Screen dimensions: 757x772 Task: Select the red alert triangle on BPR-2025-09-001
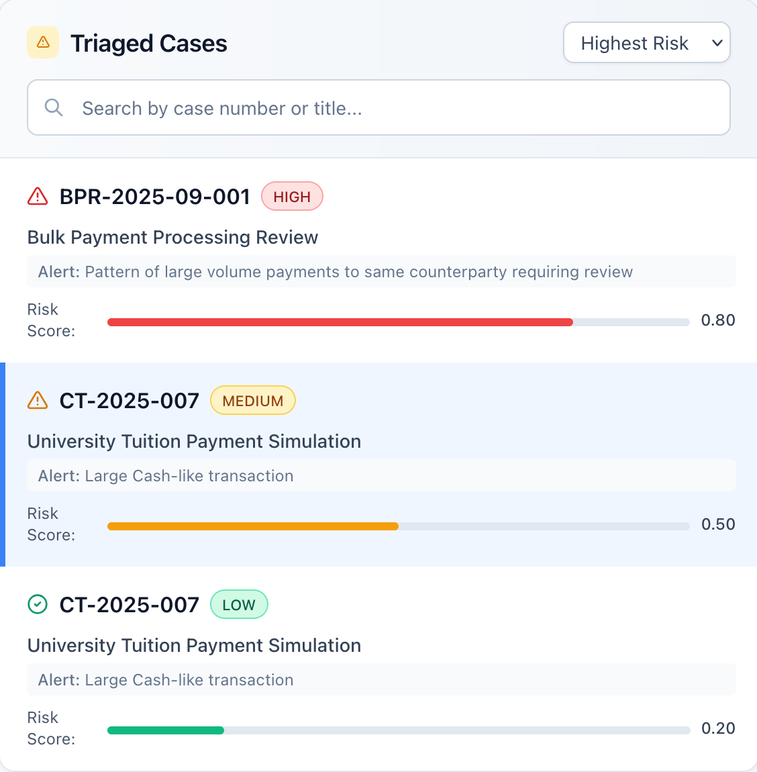click(38, 196)
